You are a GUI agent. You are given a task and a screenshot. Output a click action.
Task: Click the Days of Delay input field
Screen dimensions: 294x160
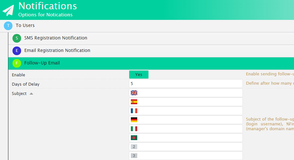click(x=186, y=84)
